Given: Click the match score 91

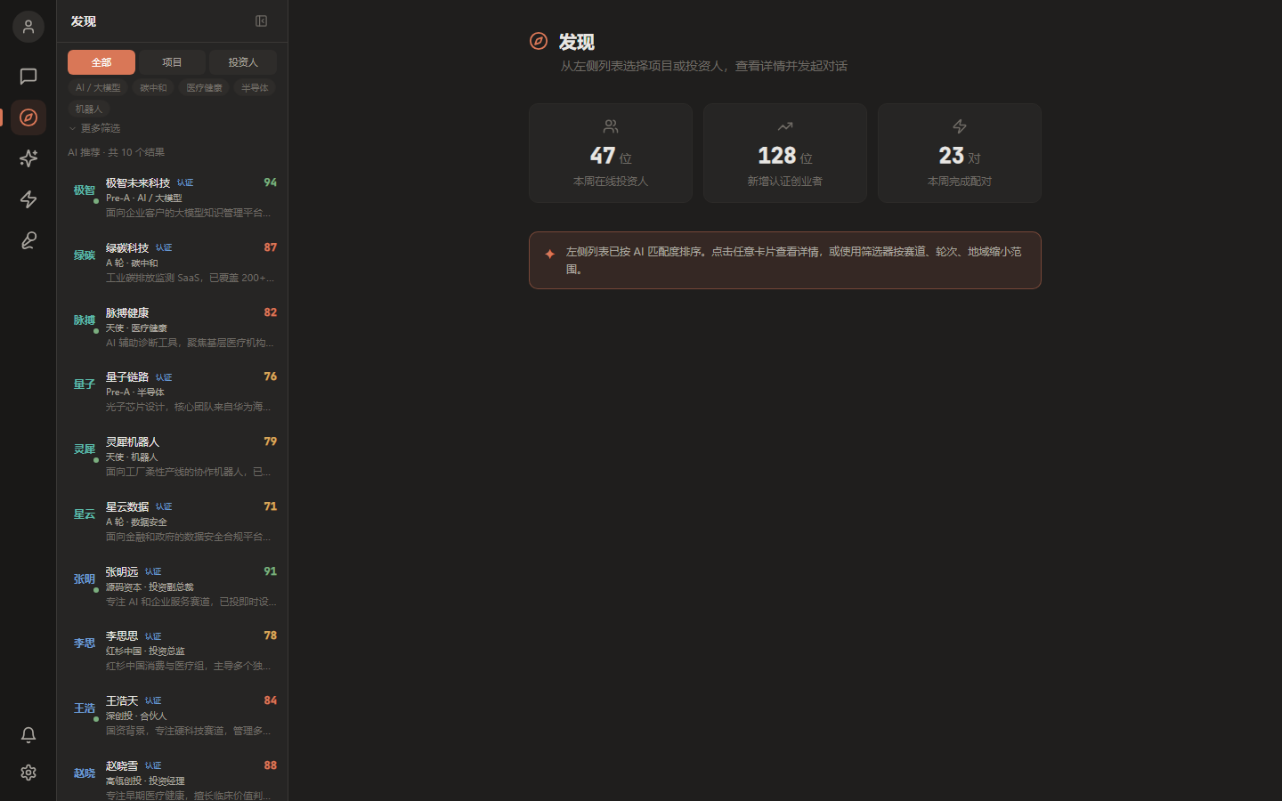Looking at the screenshot, I should (271, 571).
